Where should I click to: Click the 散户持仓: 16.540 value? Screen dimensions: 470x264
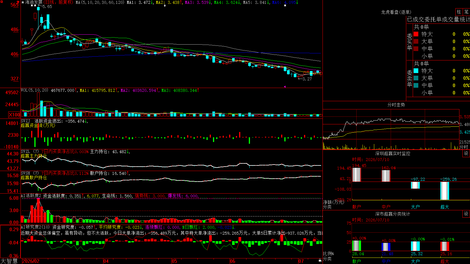click(x=109, y=173)
